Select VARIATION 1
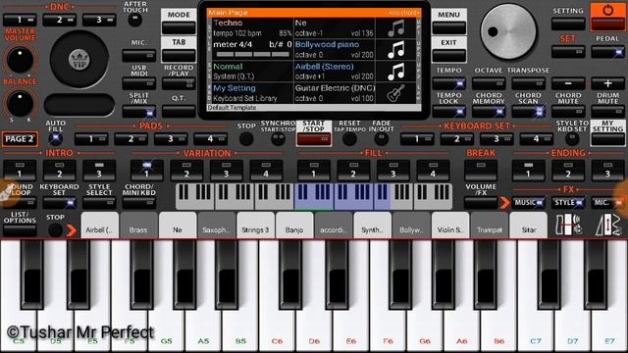The width and height of the screenshot is (628, 353). (146, 170)
